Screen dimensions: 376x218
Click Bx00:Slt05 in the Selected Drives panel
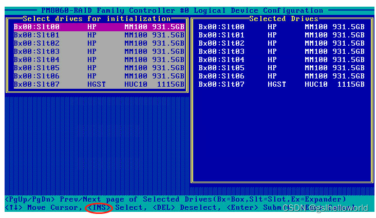click(x=281, y=68)
